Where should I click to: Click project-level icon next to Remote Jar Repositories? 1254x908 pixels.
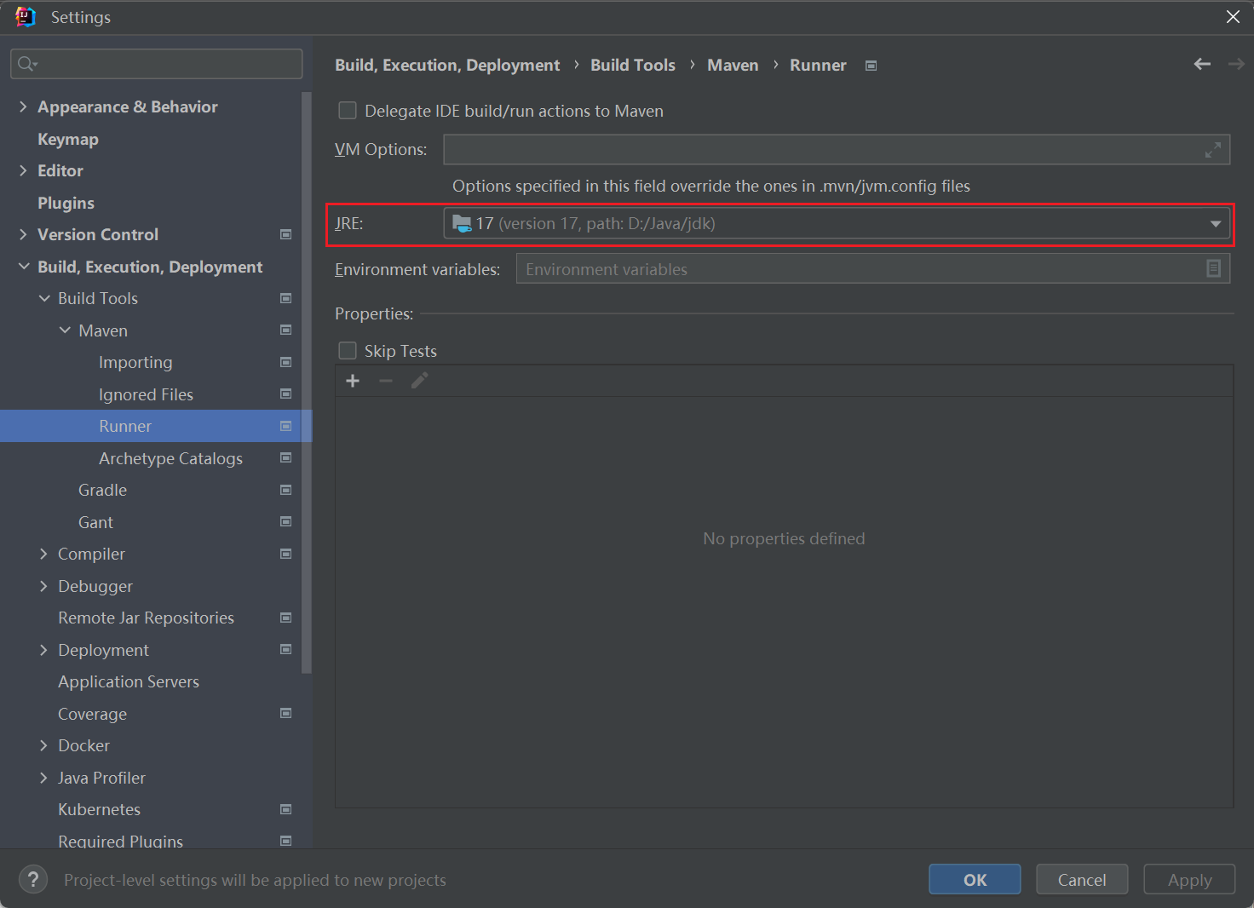tap(286, 618)
